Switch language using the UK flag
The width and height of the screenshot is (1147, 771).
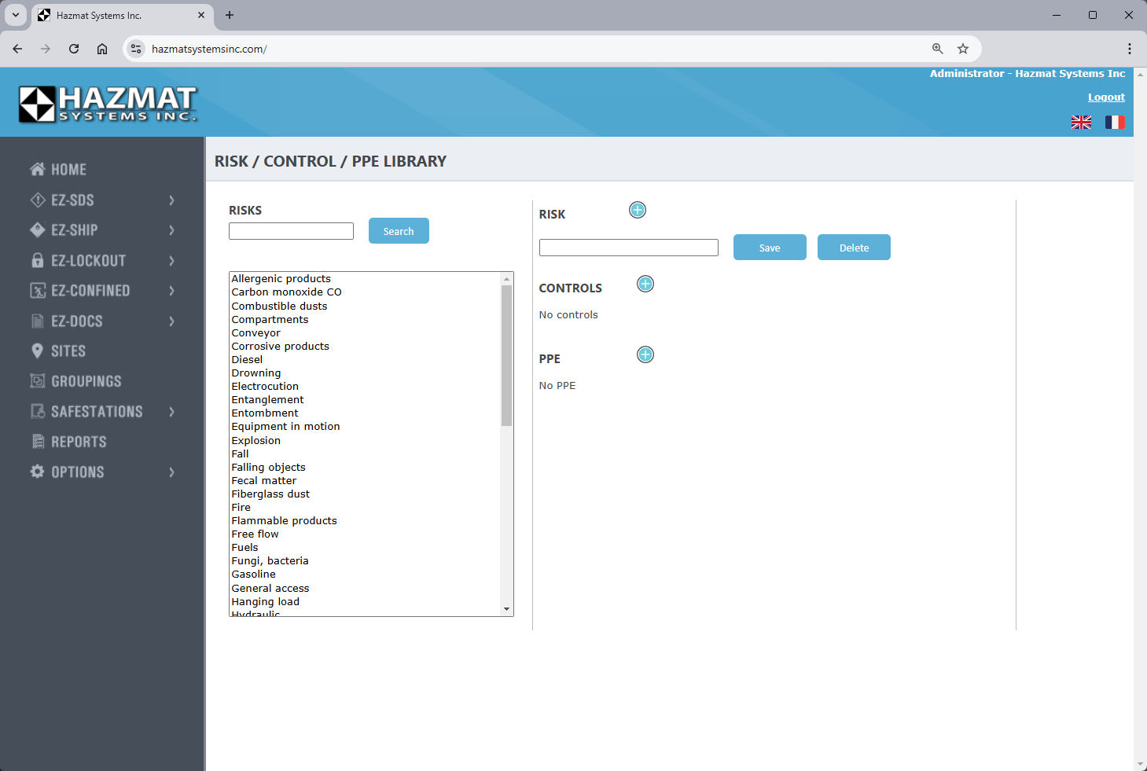click(1081, 122)
